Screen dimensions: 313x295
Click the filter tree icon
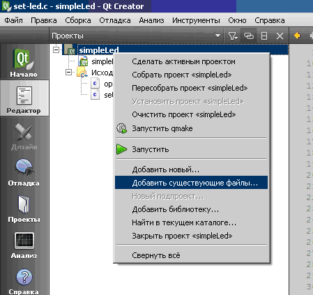click(233, 36)
